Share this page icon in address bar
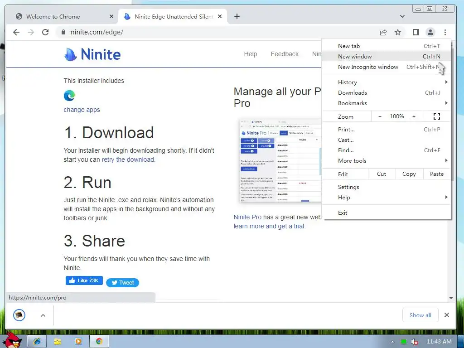Viewport: 464px width, 348px height. [383, 32]
